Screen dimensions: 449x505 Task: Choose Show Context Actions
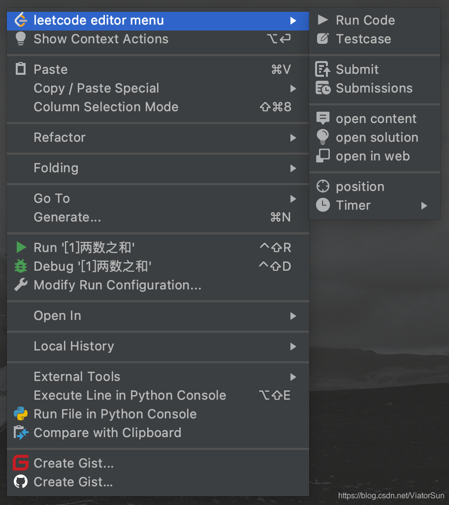point(101,39)
